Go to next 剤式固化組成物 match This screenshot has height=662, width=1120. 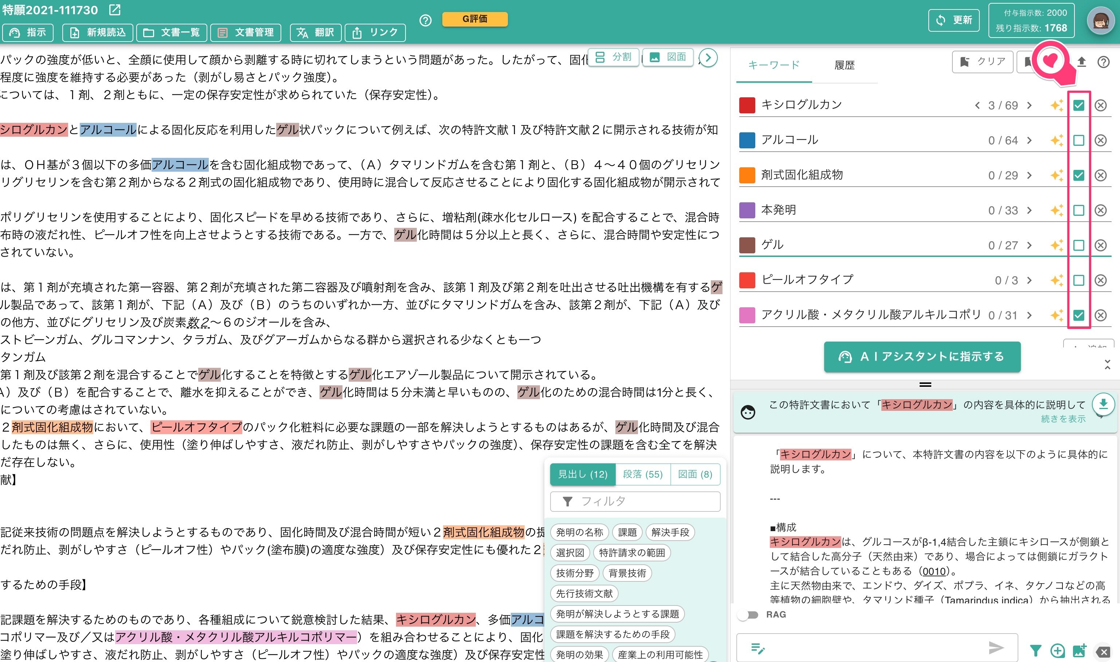point(1029,175)
